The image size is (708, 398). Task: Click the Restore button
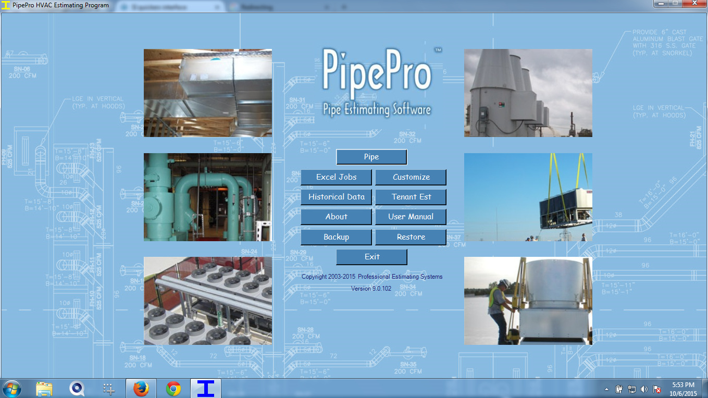pyautogui.click(x=411, y=237)
